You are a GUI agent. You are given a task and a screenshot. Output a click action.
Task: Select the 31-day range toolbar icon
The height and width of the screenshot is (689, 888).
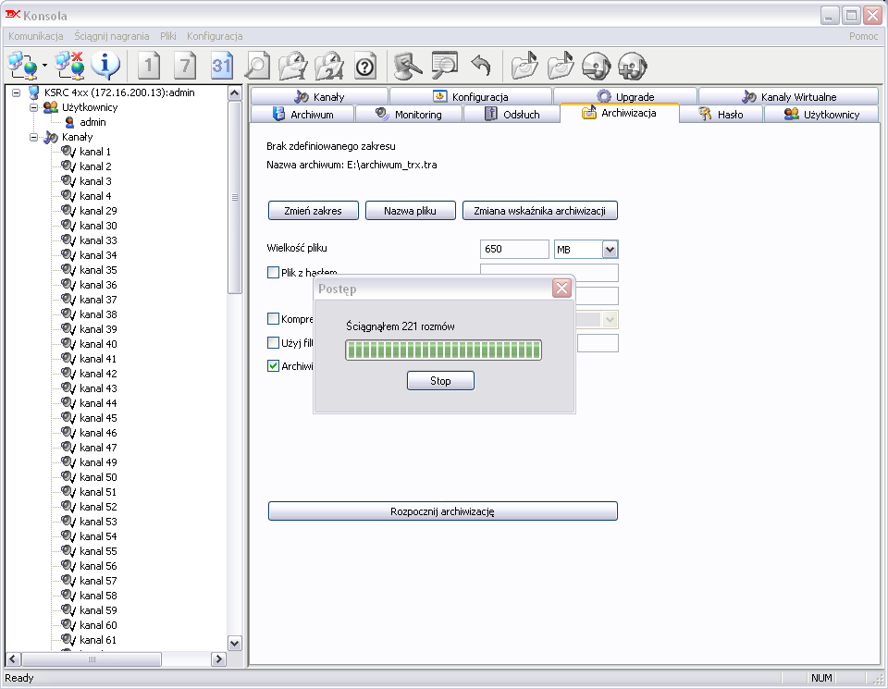pyautogui.click(x=221, y=66)
